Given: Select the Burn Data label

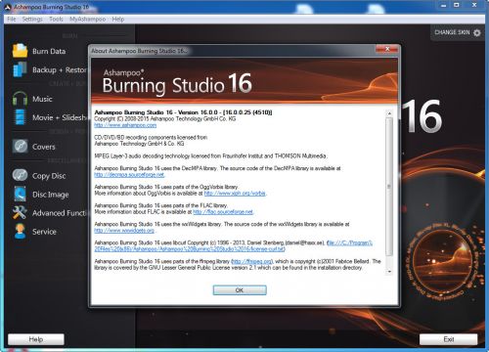Looking at the screenshot, I should coord(49,51).
